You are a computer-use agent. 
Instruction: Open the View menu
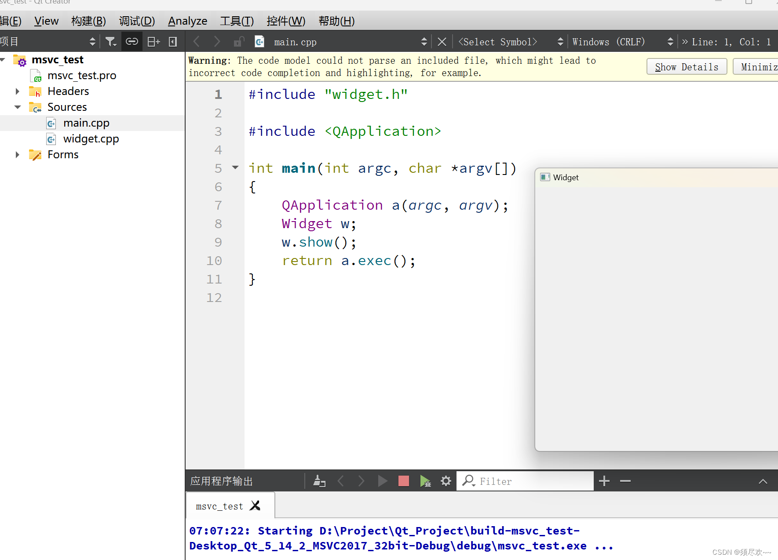(x=46, y=21)
